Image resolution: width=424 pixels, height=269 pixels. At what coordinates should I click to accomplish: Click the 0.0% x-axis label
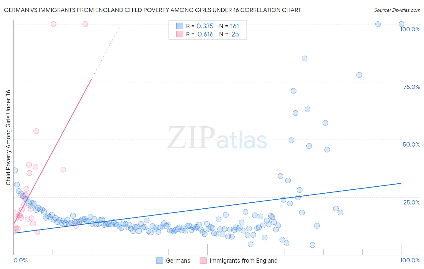(21, 260)
